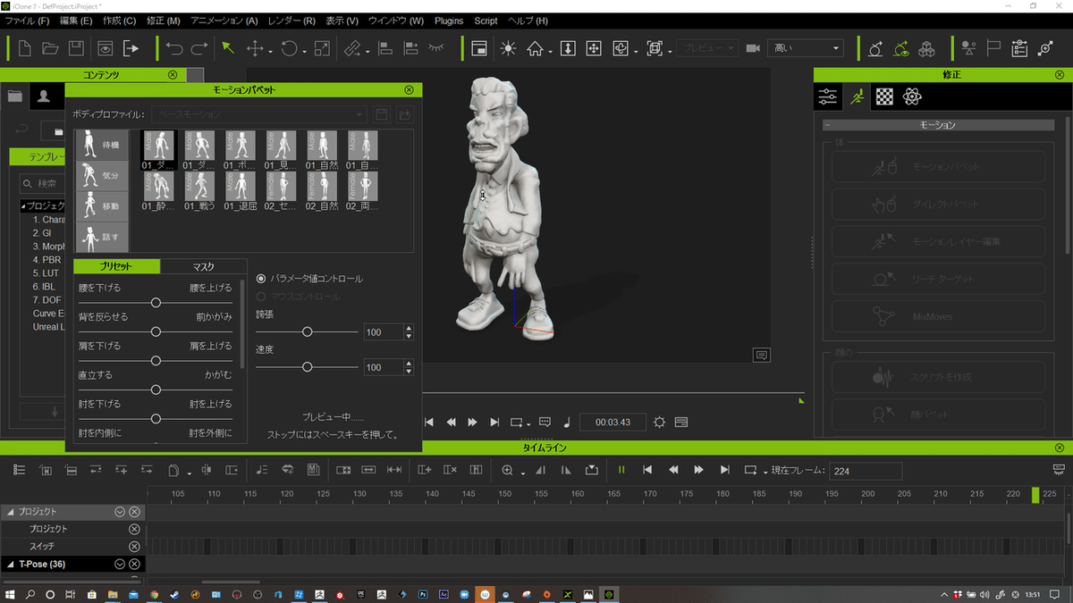This screenshot has height=603, width=1073.
Task: Click the checkerboard material tab icon
Action: pos(884,96)
